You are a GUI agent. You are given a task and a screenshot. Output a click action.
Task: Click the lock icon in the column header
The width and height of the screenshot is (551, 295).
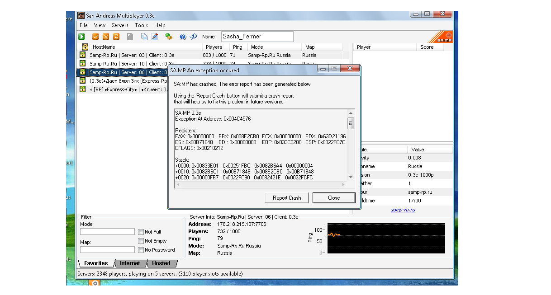pyautogui.click(x=85, y=47)
